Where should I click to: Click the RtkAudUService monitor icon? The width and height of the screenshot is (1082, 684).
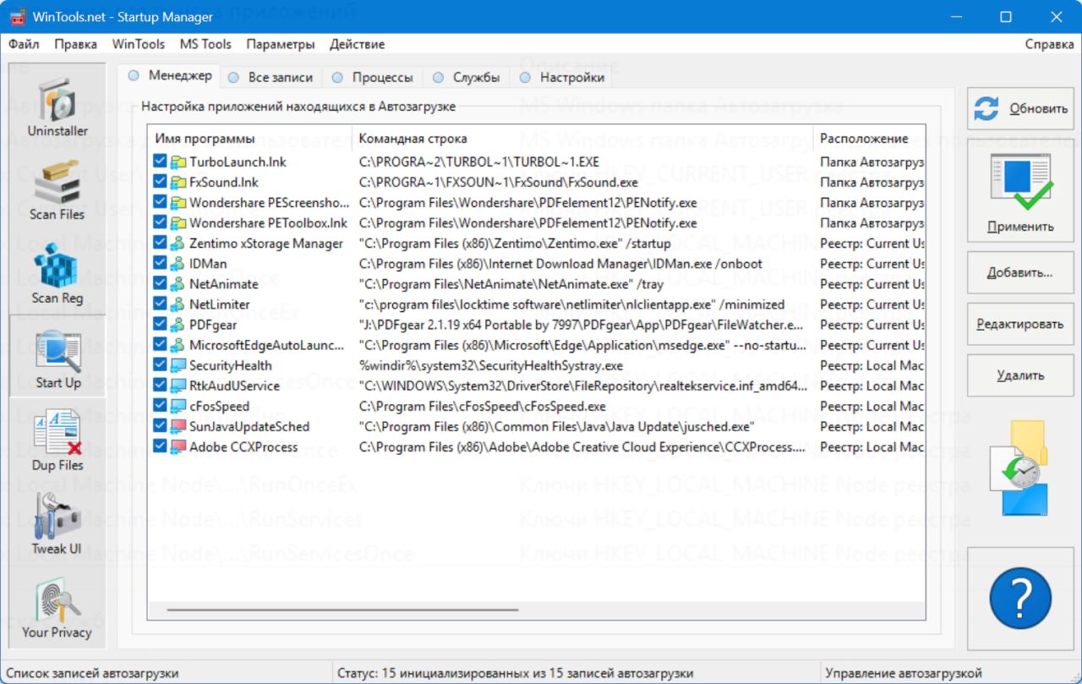point(178,386)
